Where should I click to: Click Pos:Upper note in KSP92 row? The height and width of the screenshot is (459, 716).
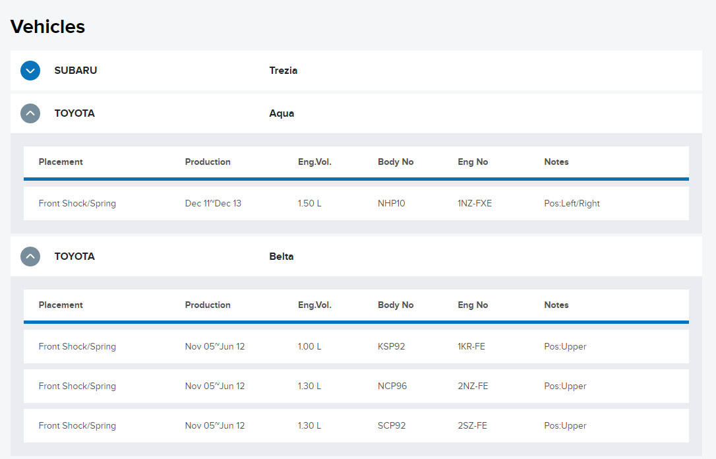click(x=565, y=346)
